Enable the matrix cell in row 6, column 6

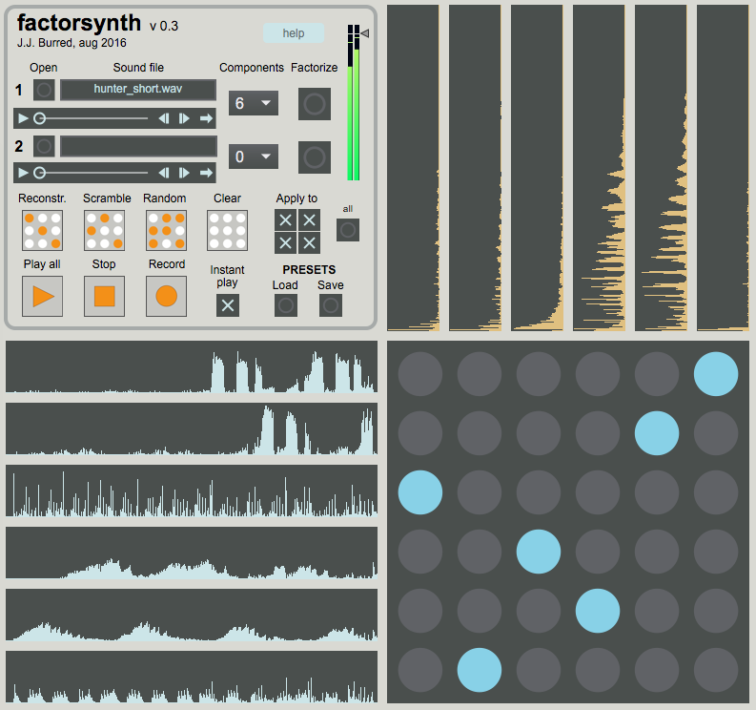click(x=716, y=670)
